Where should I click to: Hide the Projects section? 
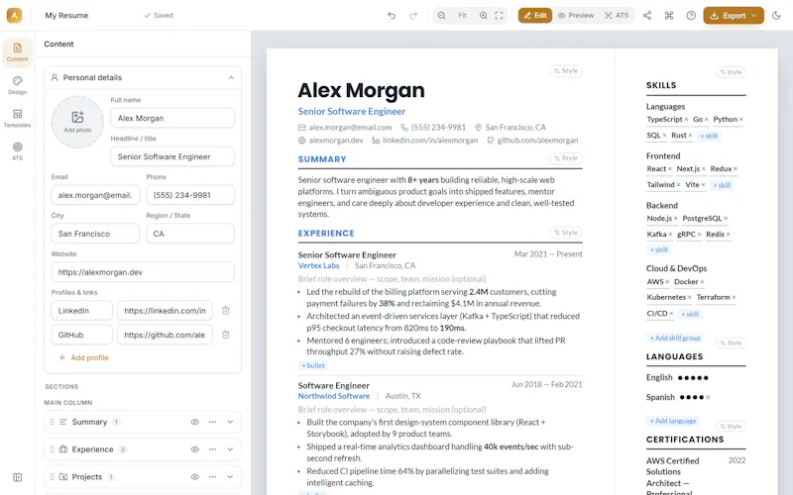tap(194, 477)
